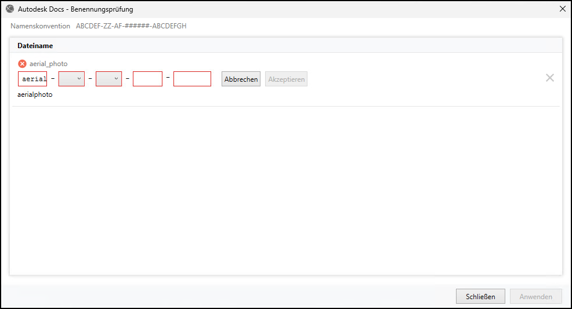Viewport: 572px width, 309px height.
Task: Click the Dateiname column header
Action: 35,46
